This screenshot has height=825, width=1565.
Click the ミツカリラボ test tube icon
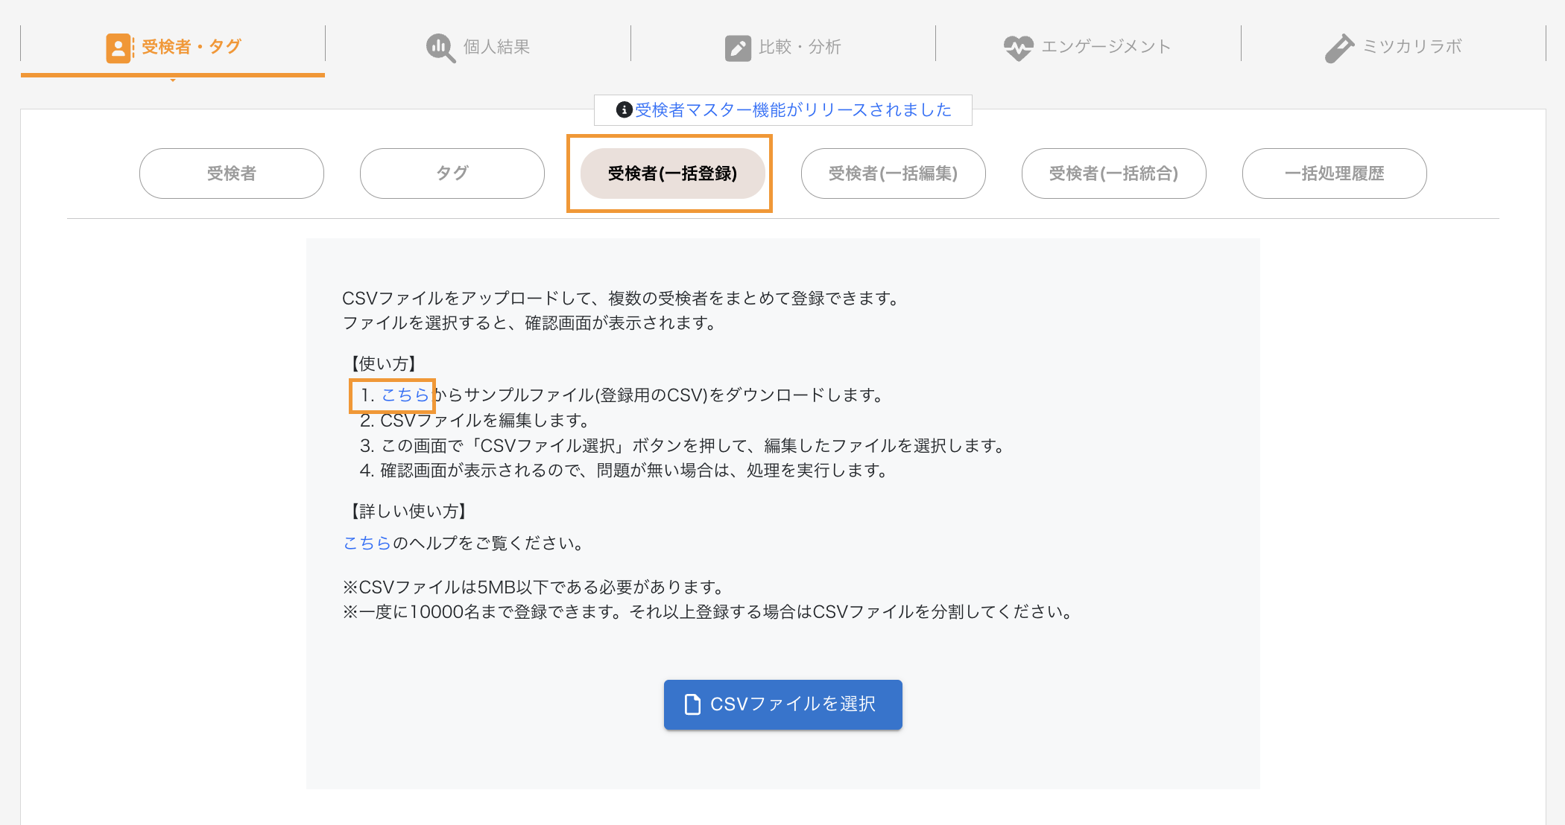1339,48
